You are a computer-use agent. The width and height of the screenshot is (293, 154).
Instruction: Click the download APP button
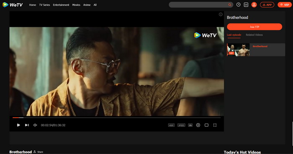[267, 5]
